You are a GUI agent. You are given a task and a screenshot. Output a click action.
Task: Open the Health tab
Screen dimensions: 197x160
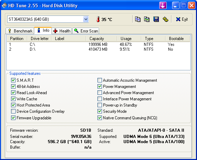coord(62,31)
